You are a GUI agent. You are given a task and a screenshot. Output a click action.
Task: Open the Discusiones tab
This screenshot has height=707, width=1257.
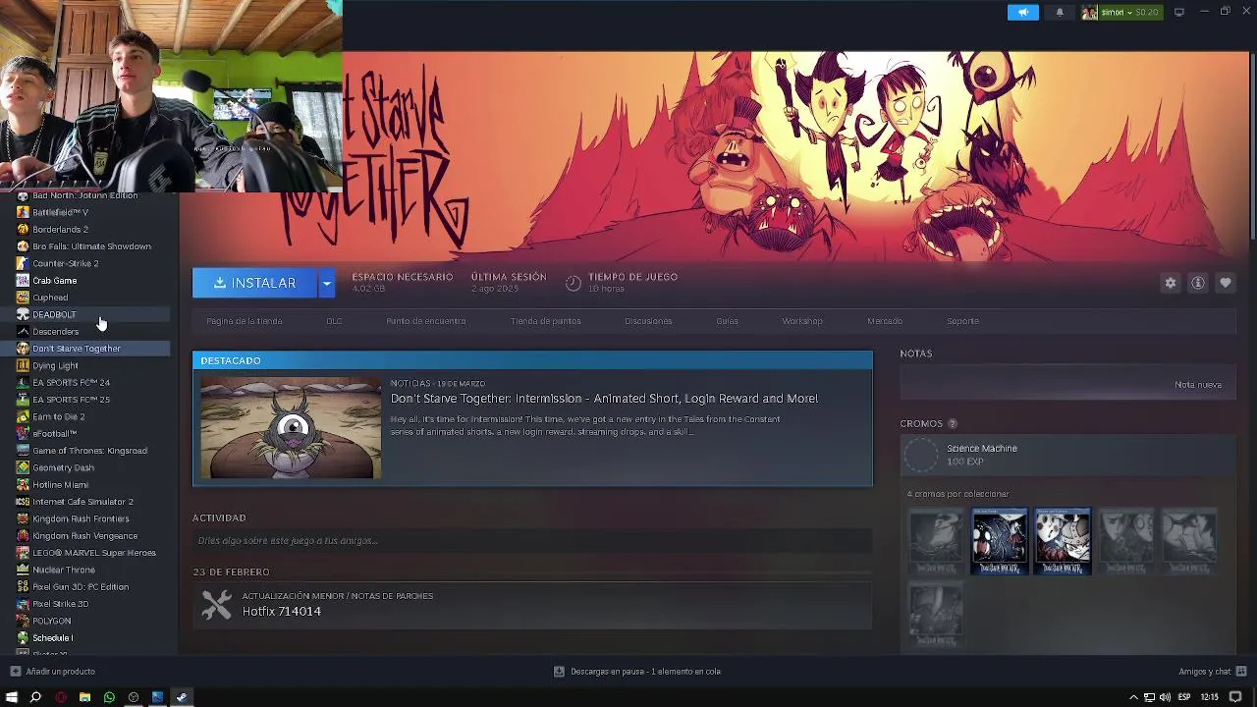pos(648,321)
